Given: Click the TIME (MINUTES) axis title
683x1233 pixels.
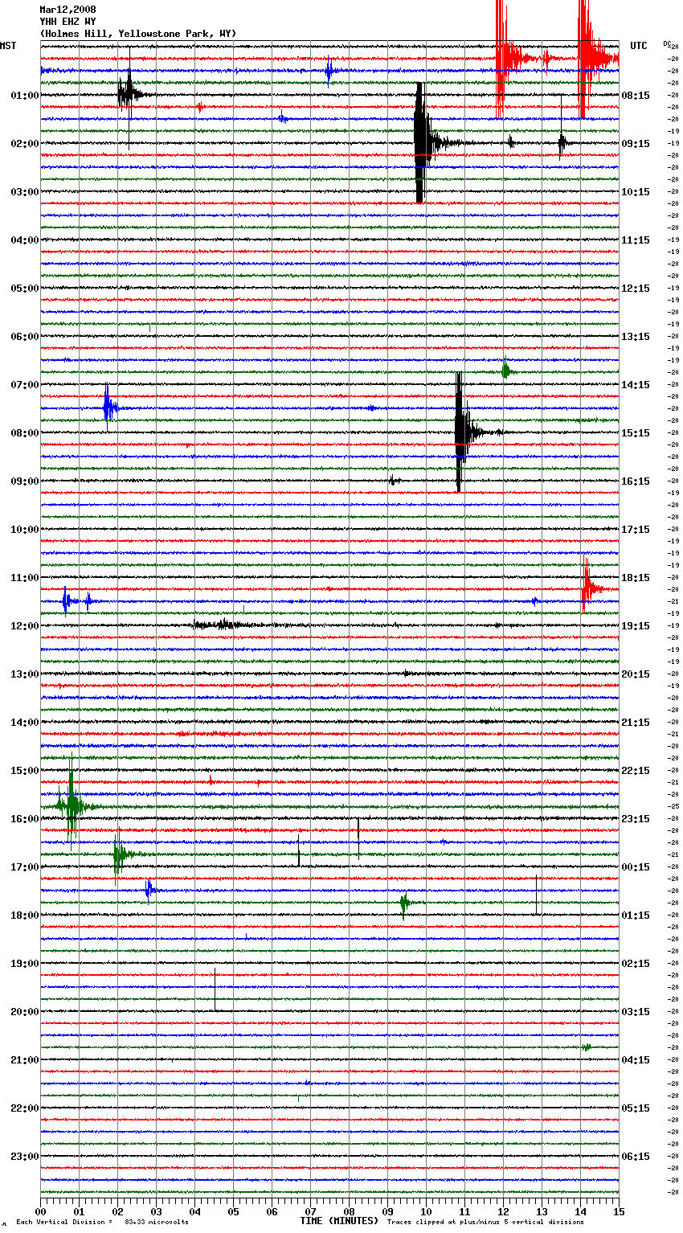Looking at the screenshot, I should [x=339, y=1221].
